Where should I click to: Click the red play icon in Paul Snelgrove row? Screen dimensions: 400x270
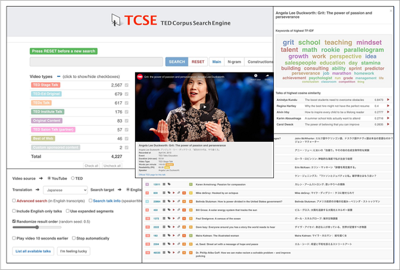pyautogui.click(x=174, y=218)
